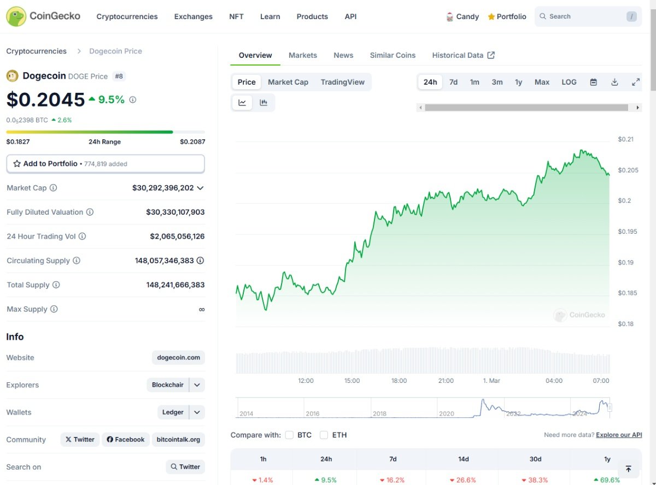Select the 24h chart range

tap(430, 82)
